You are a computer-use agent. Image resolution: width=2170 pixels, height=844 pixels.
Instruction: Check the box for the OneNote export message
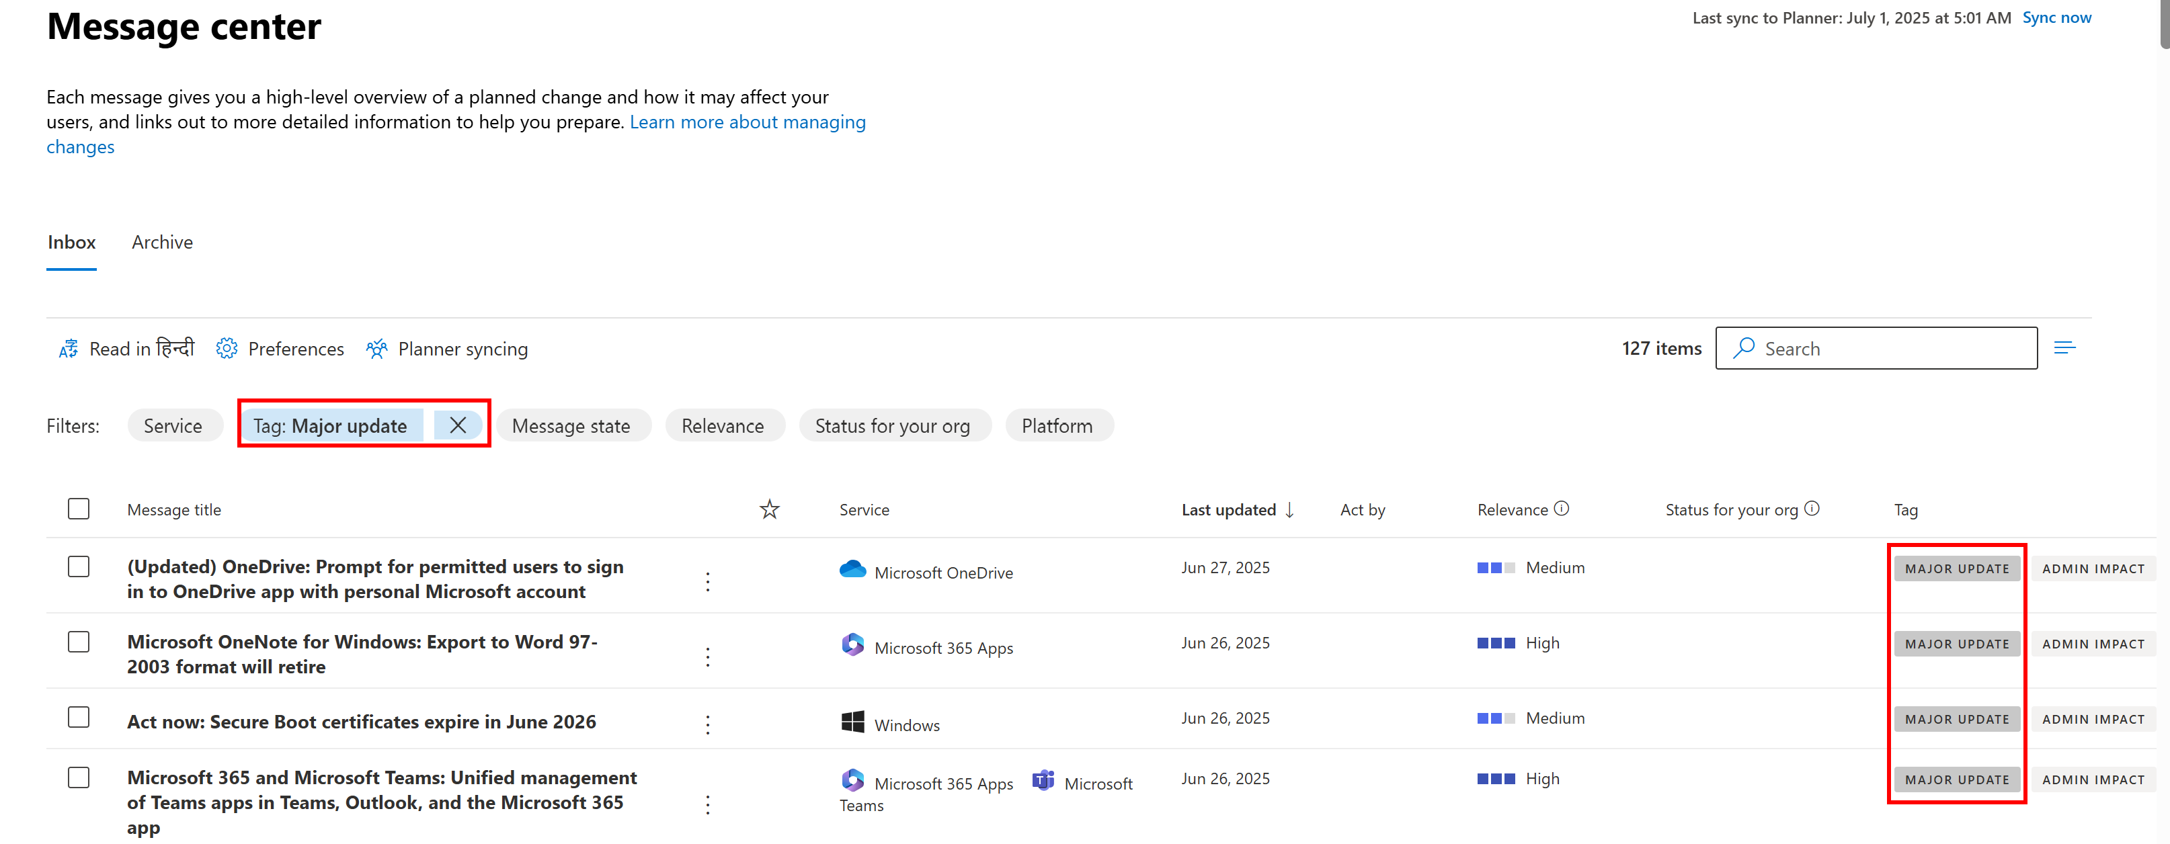point(79,642)
